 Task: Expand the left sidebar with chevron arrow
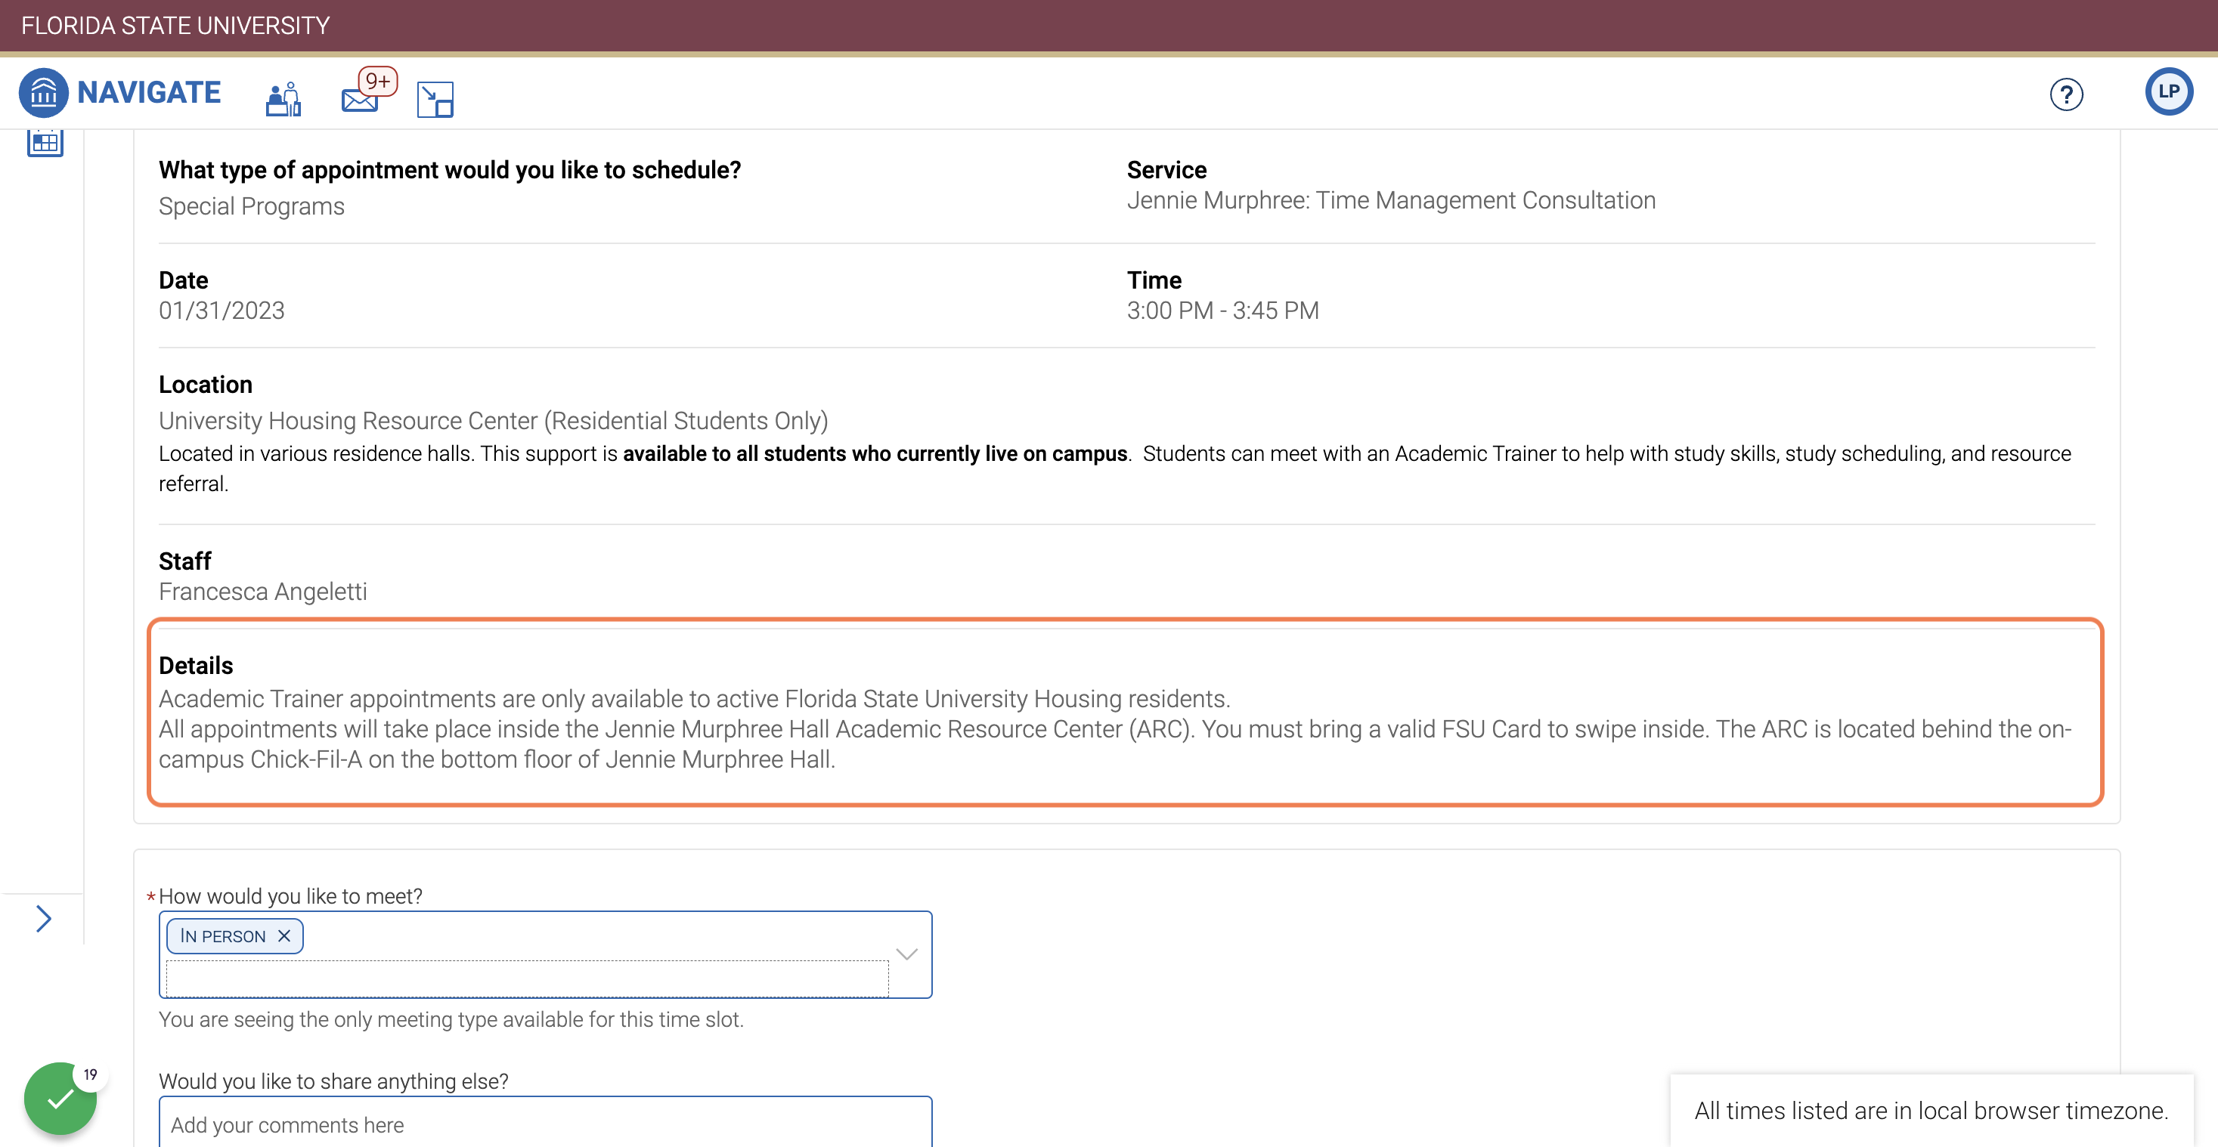point(44,918)
